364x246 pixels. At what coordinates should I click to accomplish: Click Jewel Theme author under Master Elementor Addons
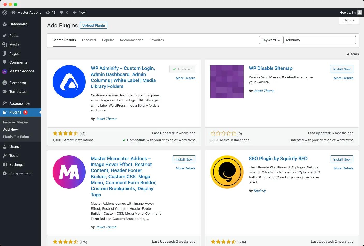point(106,227)
